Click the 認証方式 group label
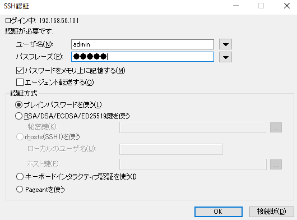Viewport: 297px width, 220px height. (24, 93)
